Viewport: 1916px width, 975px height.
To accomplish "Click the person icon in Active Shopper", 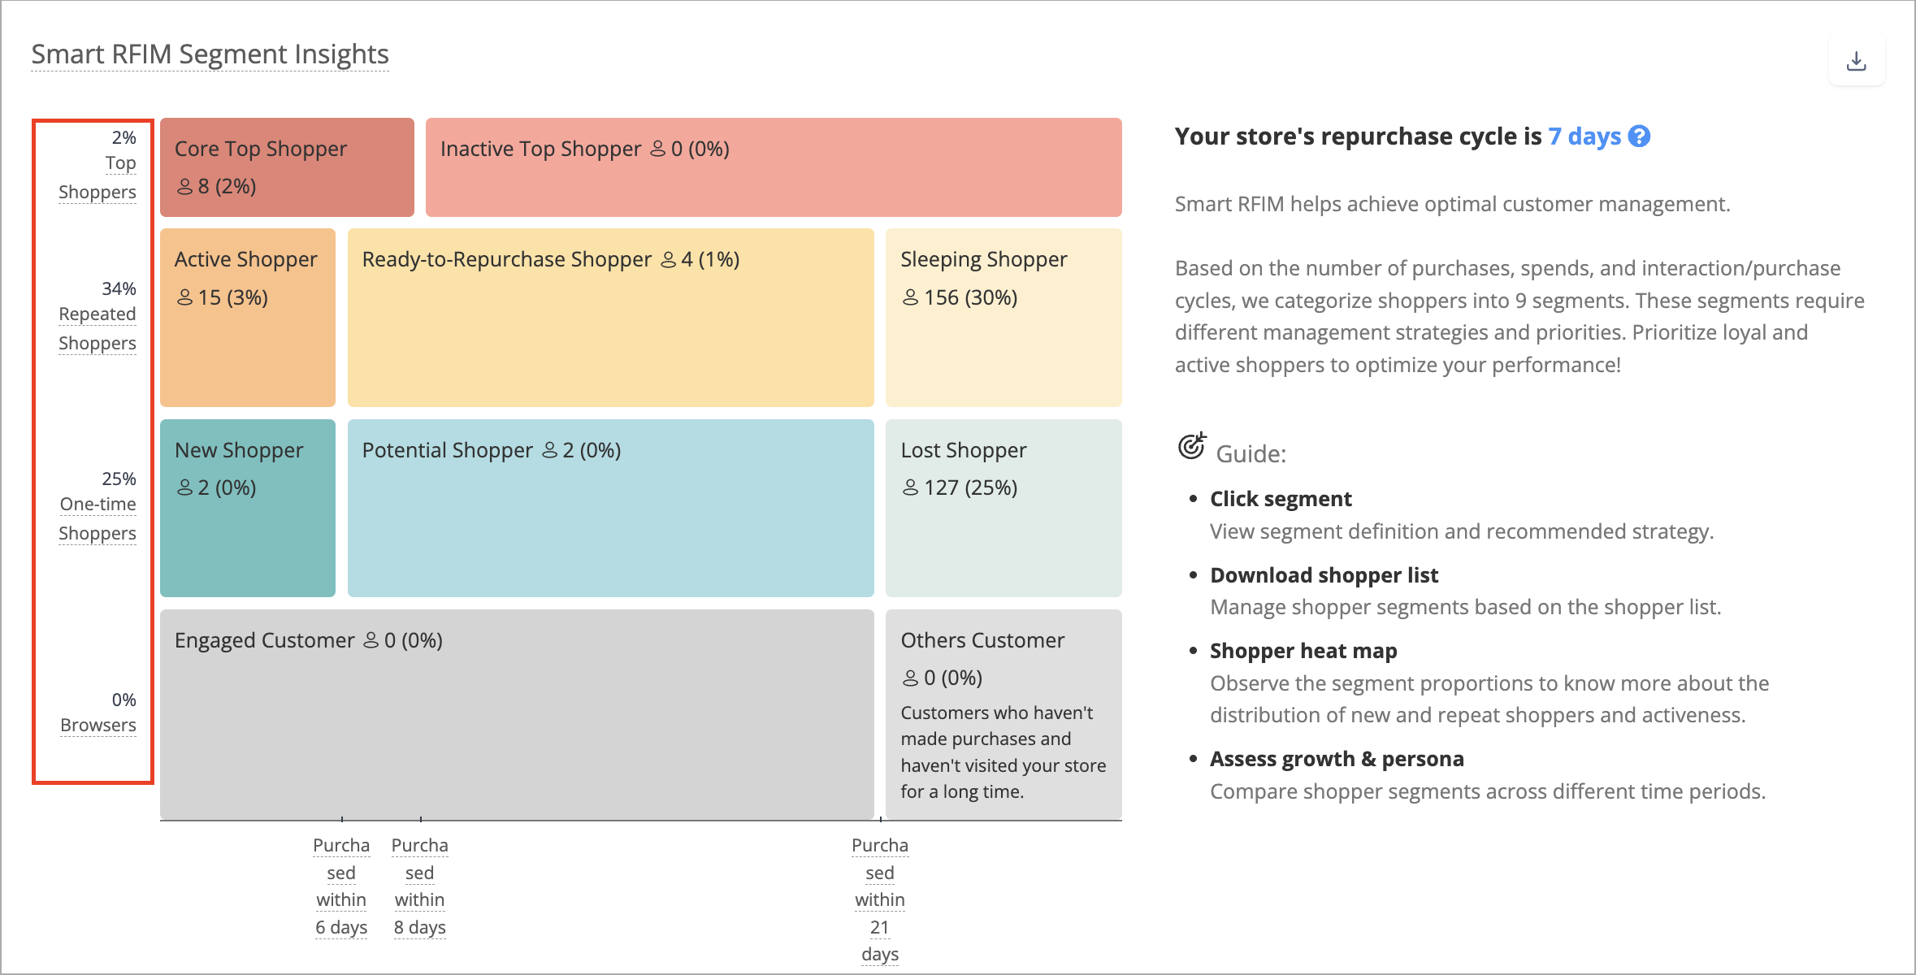I will 185,297.
